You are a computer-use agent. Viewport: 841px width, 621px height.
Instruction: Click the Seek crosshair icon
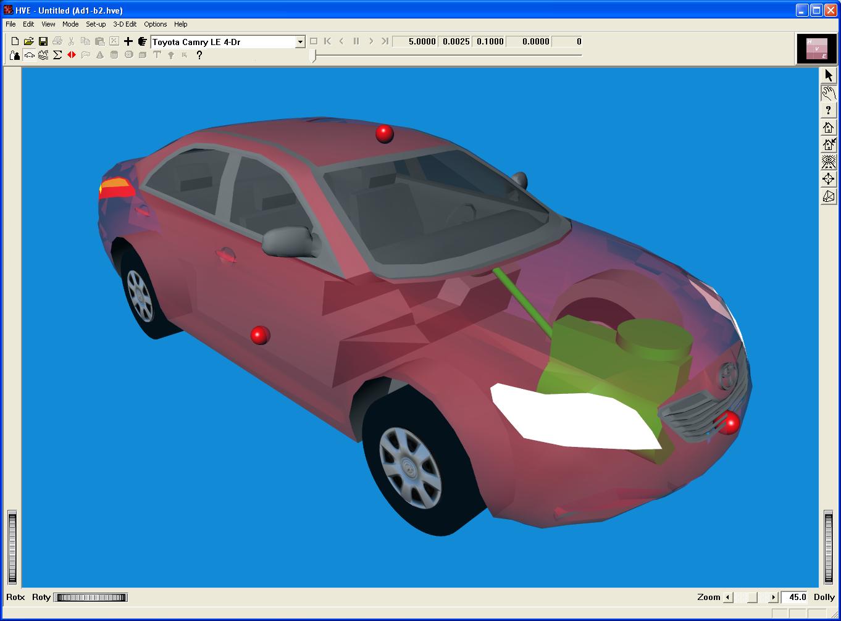click(829, 179)
